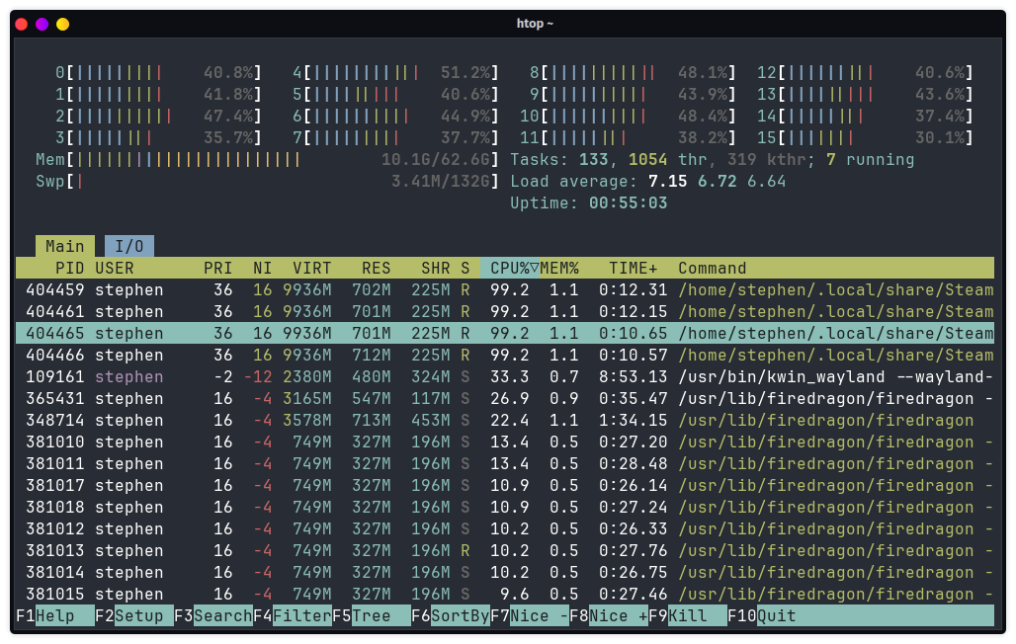Click the CPU 15 meter showing 30.1%
The image size is (1016, 644).
pos(865,137)
